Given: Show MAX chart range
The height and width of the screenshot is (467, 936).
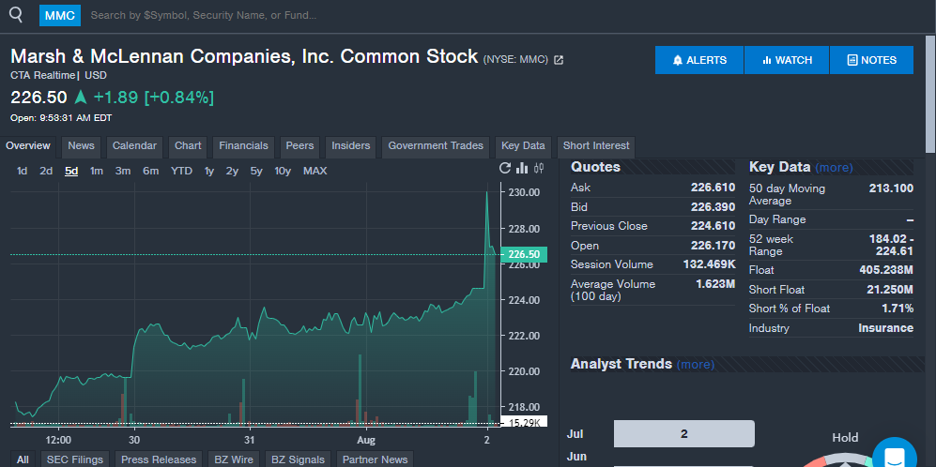Looking at the screenshot, I should click(x=315, y=172).
